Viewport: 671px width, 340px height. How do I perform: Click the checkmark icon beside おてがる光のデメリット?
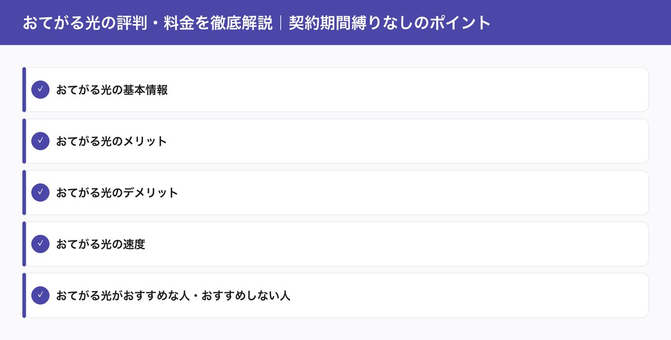point(40,192)
